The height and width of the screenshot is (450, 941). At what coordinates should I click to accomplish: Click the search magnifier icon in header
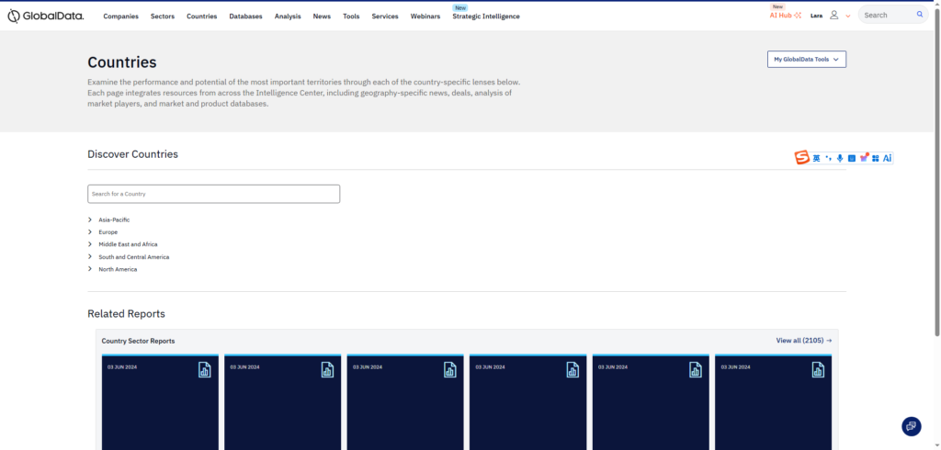(920, 16)
